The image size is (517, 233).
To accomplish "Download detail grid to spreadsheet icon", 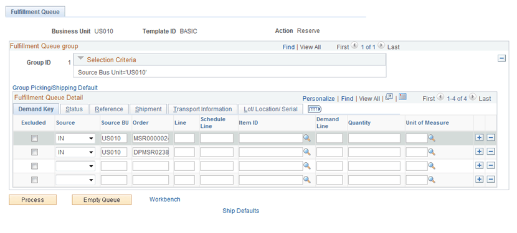I will coord(402,97).
